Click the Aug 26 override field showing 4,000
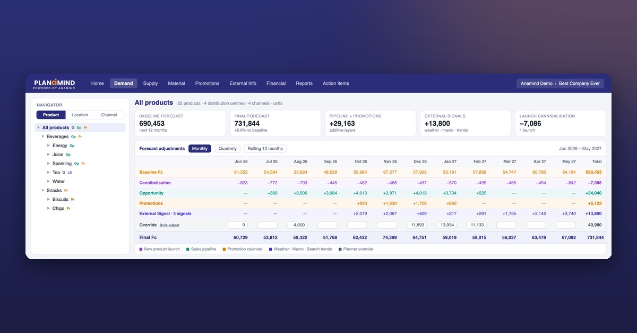This screenshot has width=637, height=333. click(x=297, y=225)
